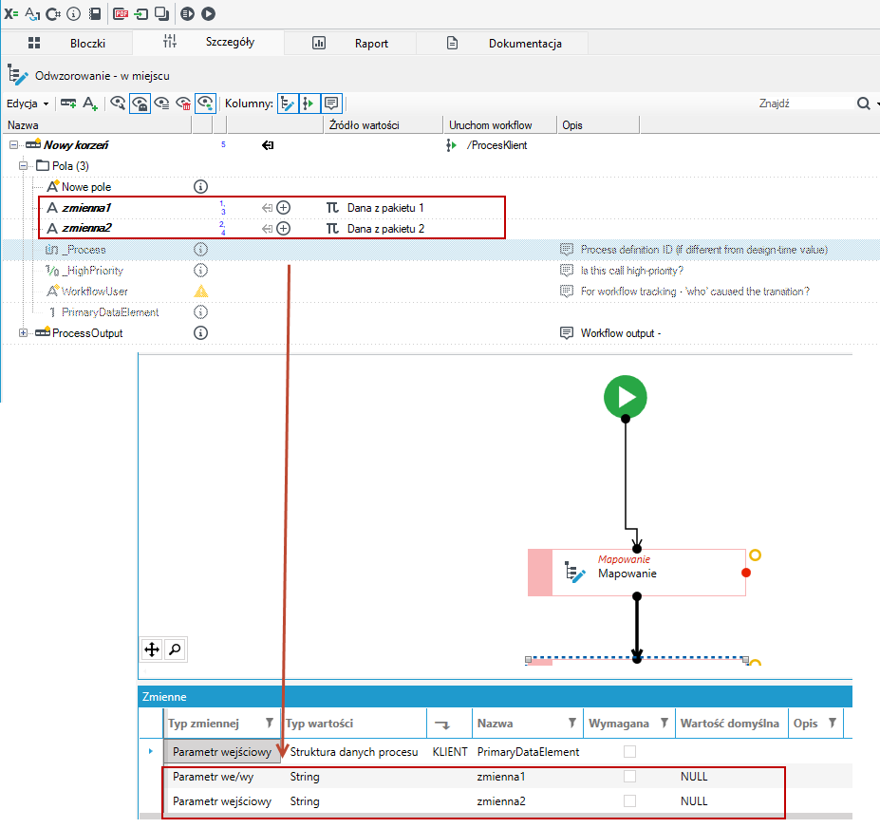Click the PDF export icon in top toolbar

121,13
